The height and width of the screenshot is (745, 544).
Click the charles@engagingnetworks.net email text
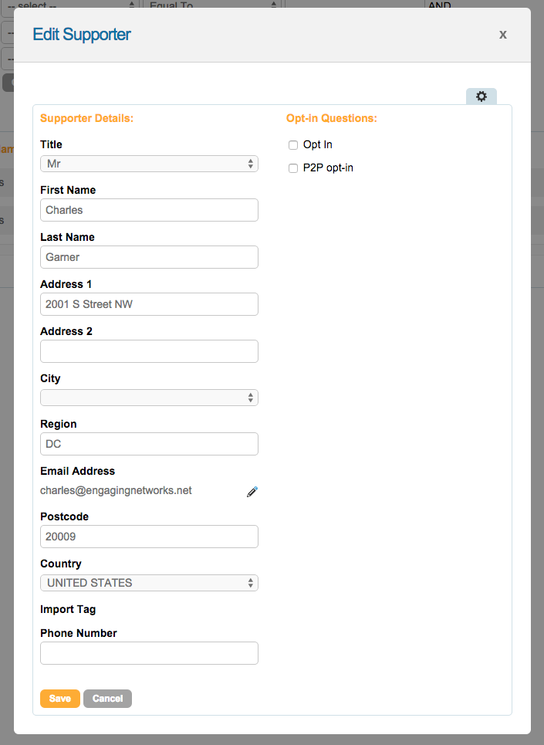click(116, 490)
